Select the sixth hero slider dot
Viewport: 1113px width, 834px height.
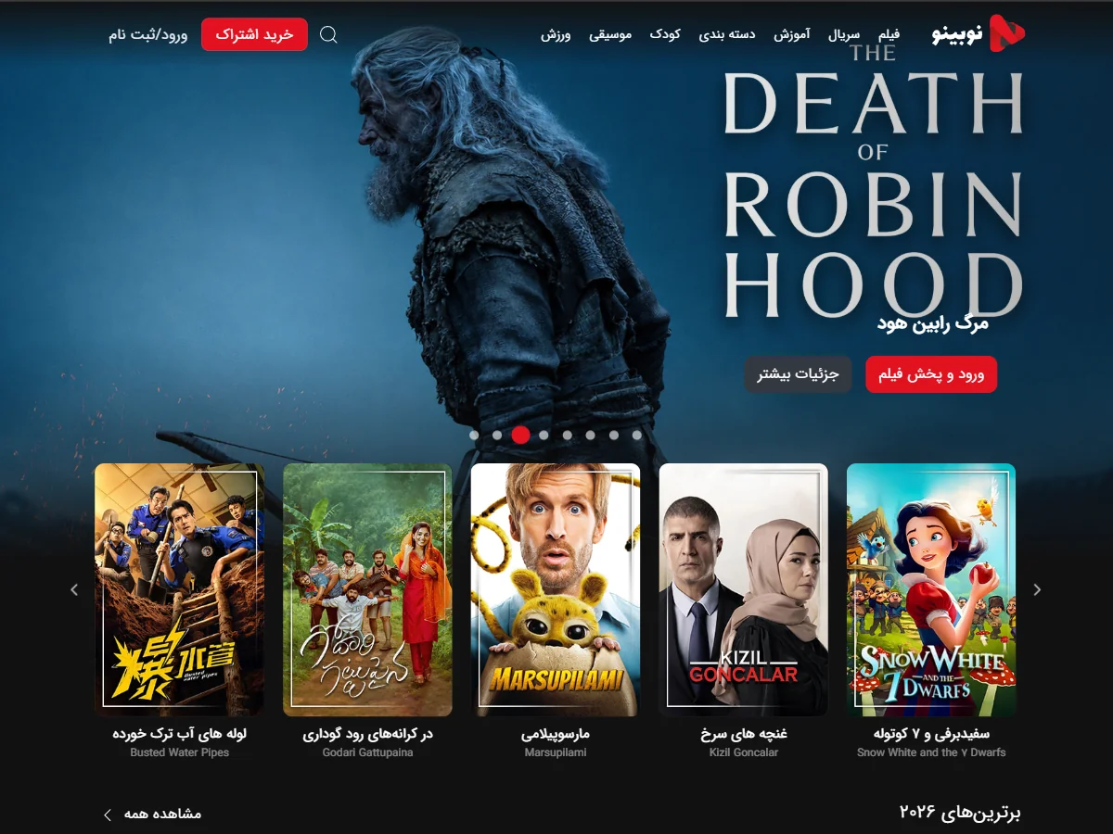pos(590,435)
